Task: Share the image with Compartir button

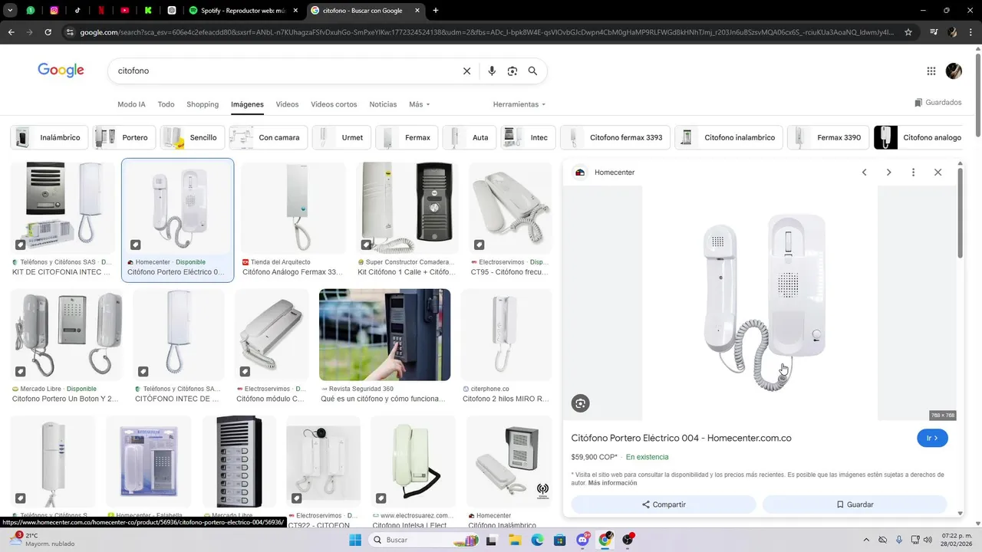Action: [664, 504]
